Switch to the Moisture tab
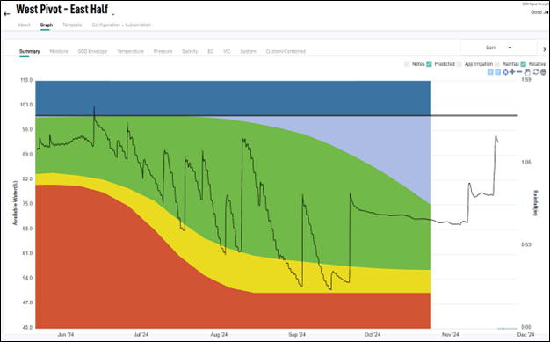The image size is (550, 342). [59, 51]
